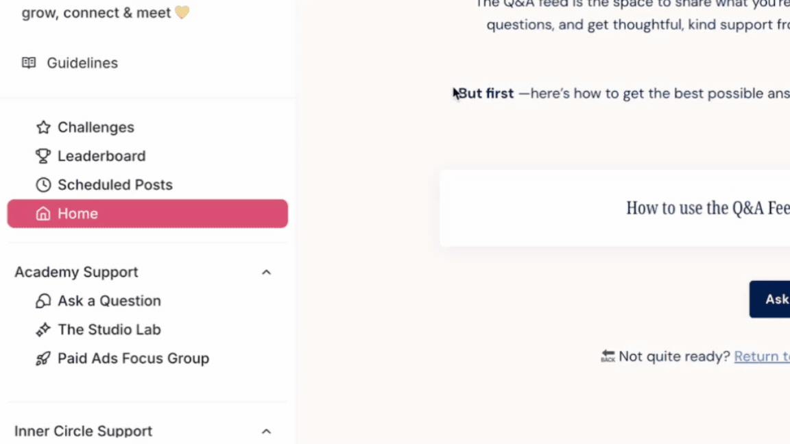Click the Scheduled Posts clock icon

[x=43, y=184]
